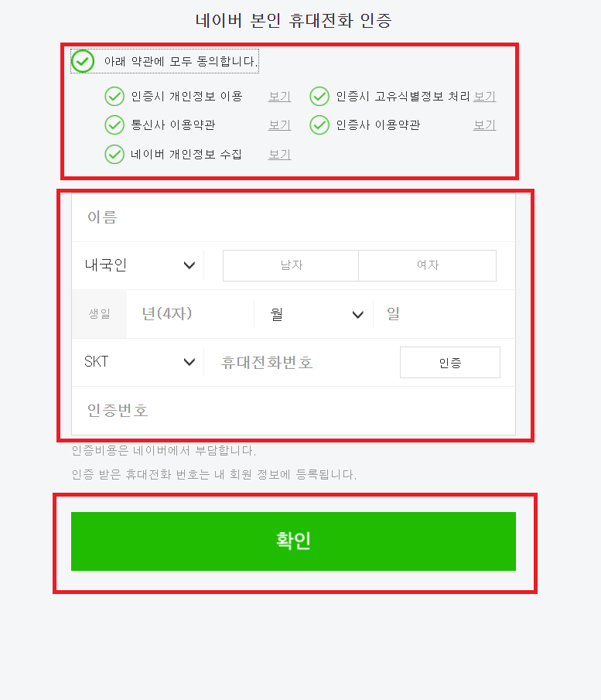Open 보기 link for 네이버 개인정보 수집
601x700 pixels.
click(279, 155)
